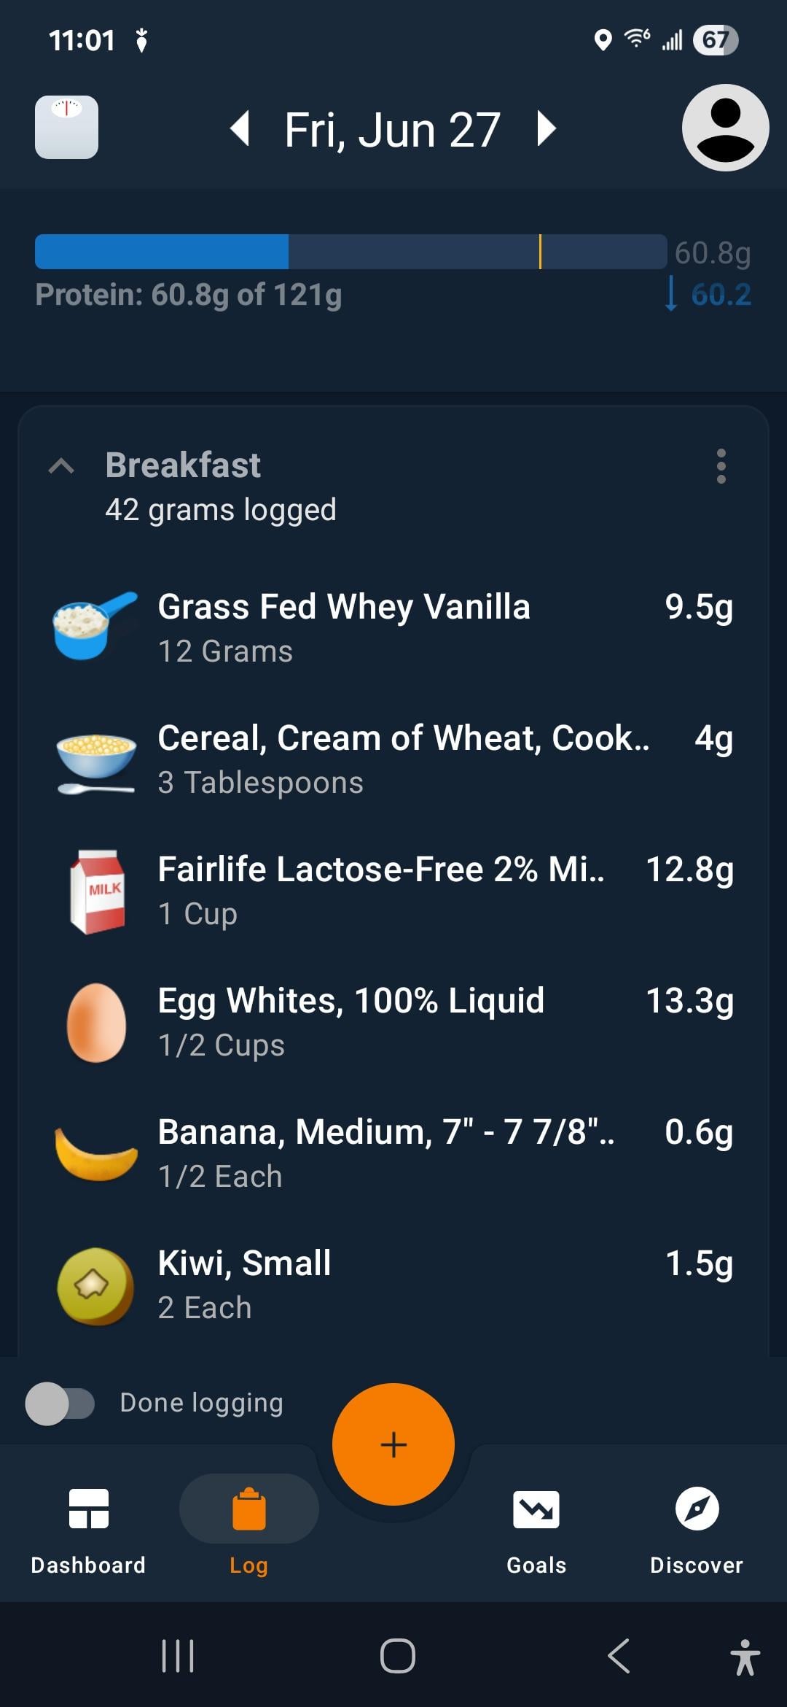The image size is (787, 1707).
Task: Open Cereal, Cream of Wheat entry
Action: coord(393,759)
